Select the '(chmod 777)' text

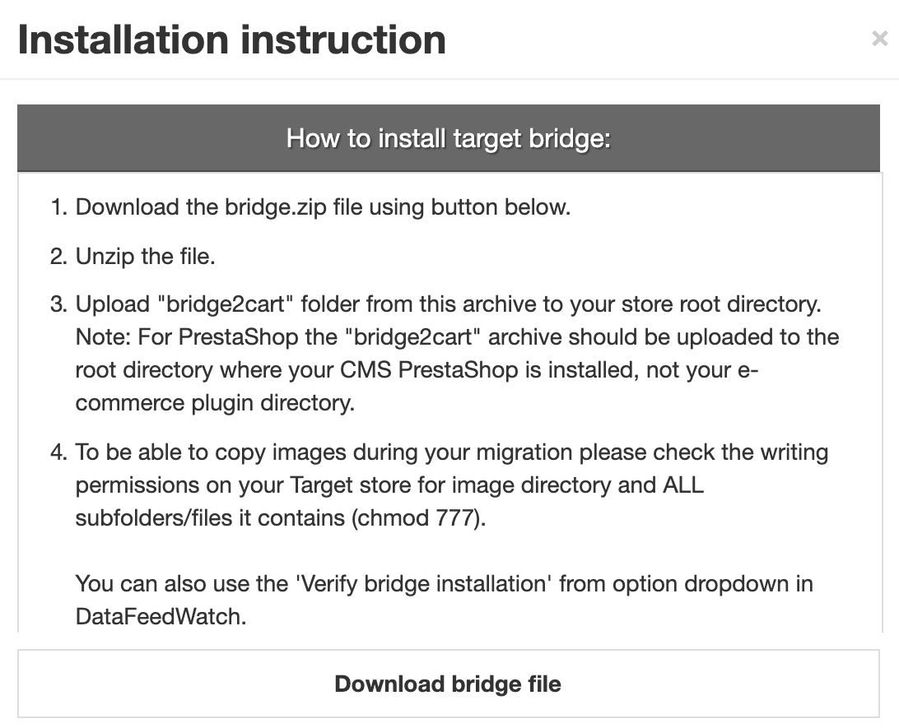418,517
